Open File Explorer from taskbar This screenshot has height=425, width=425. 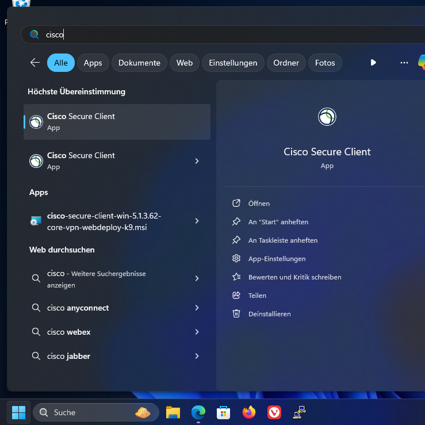click(173, 412)
